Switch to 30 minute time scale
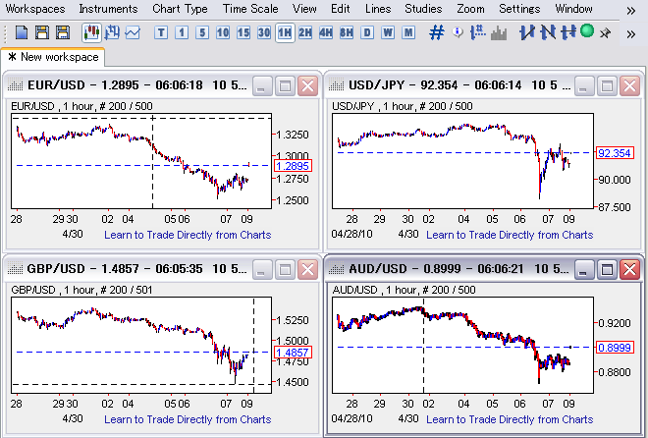Image resolution: width=648 pixels, height=438 pixels. pos(264,32)
